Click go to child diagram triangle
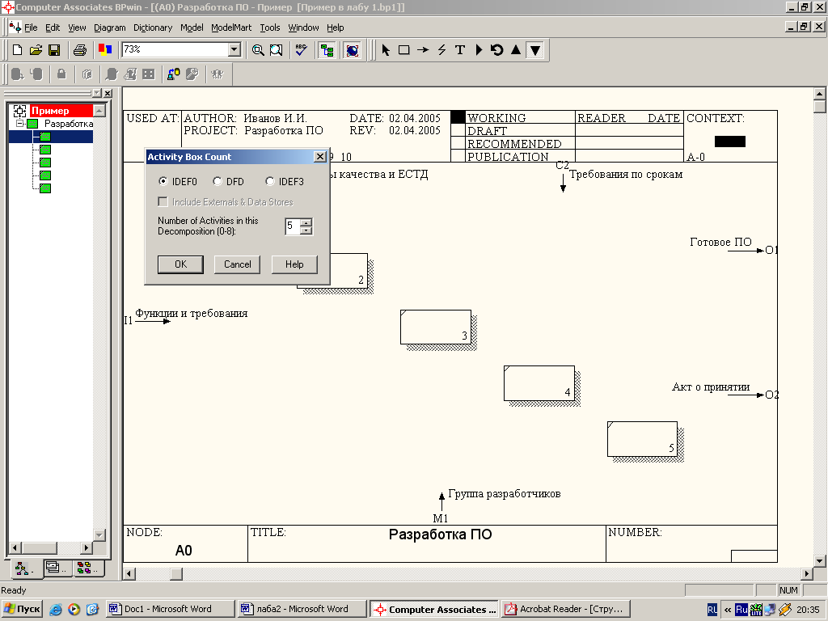 pos(534,50)
